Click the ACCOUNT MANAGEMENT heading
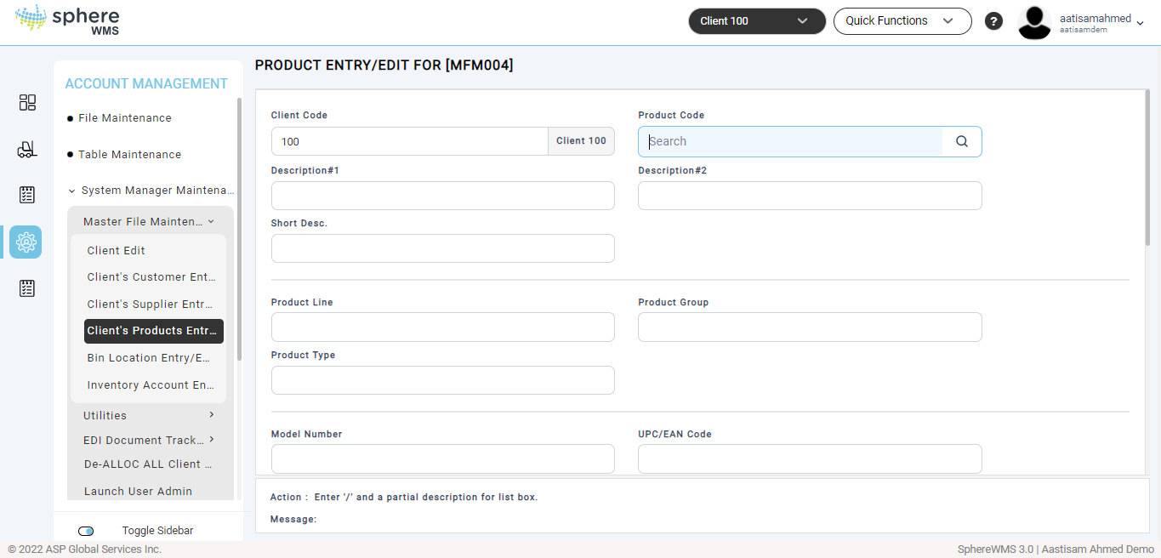Screen dimensions: 1161x558 pos(146,83)
